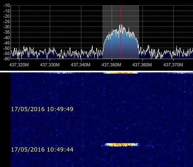Screen dimensions: 193x167
Task: Tune to 437,320M on the frequency axis
Action: 19,65
